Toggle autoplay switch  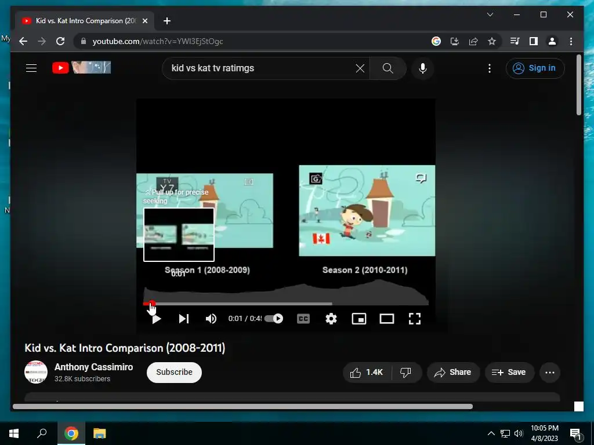[274, 319]
